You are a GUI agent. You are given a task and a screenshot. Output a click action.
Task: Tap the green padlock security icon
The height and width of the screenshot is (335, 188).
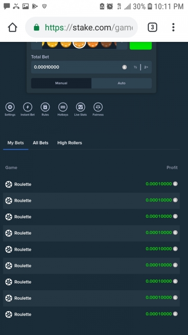coord(37,27)
